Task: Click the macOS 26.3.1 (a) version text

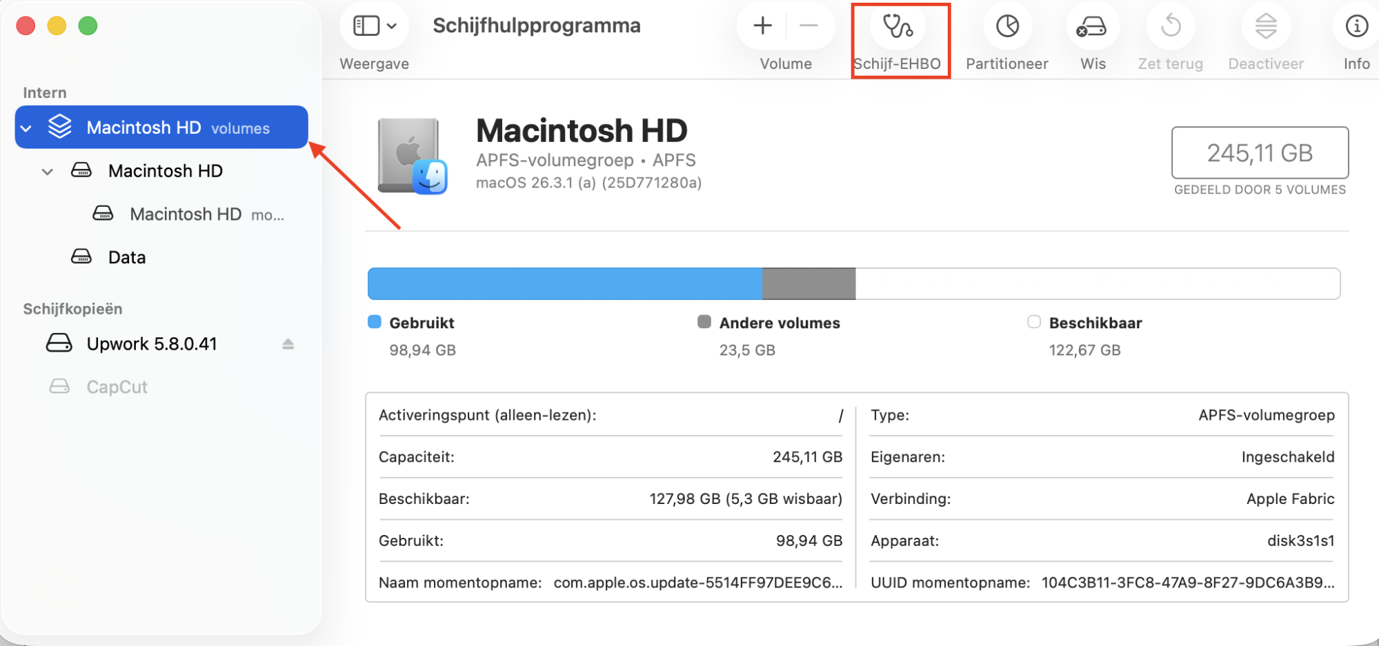Action: [588, 183]
